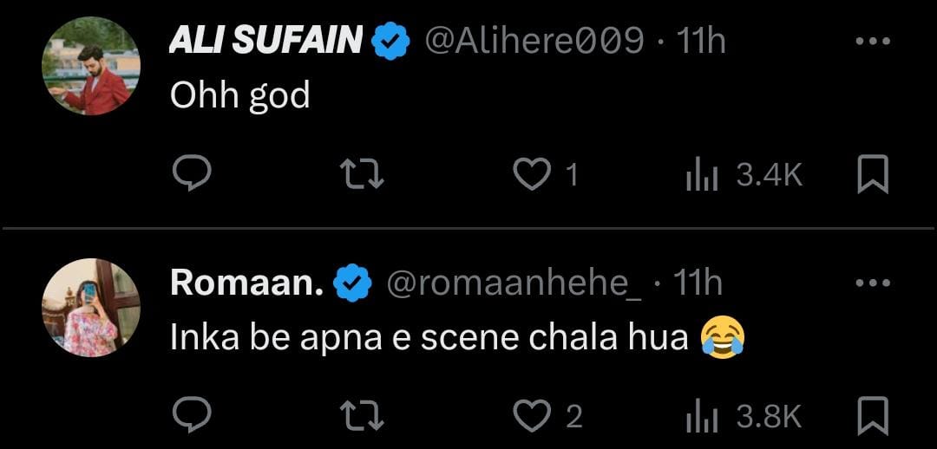Click the ALI SUFAIN display name

[267, 42]
